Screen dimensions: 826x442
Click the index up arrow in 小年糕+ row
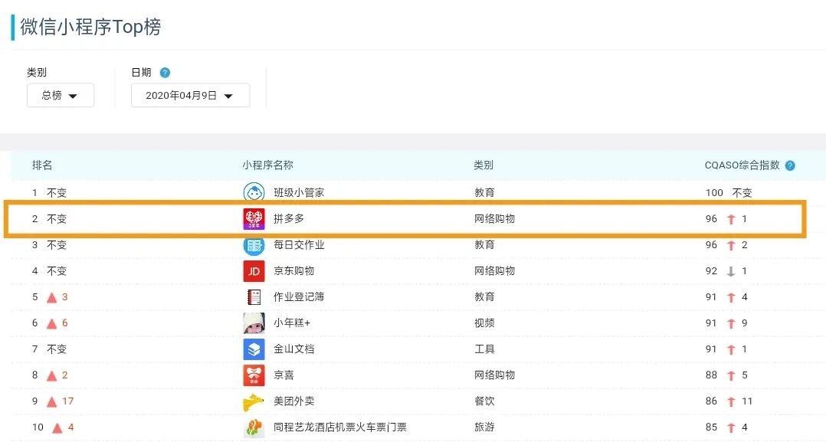731,323
